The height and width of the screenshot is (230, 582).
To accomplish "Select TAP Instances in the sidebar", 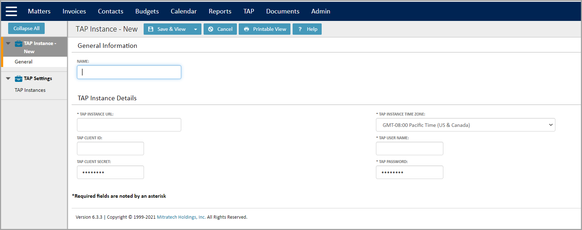I will 30,90.
